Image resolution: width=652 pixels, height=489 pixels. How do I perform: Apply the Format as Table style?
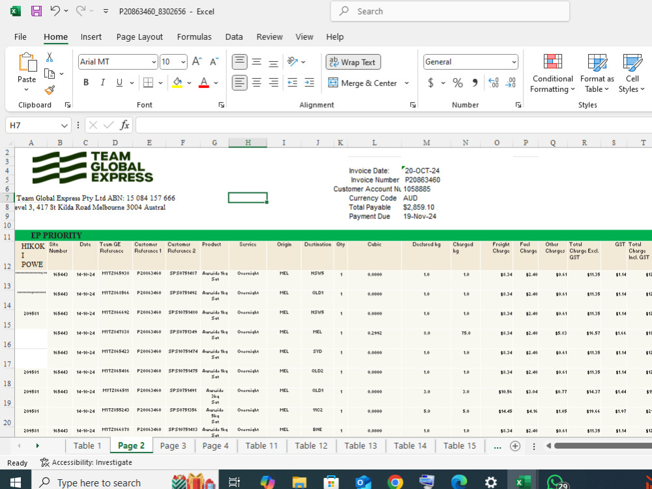[x=597, y=74]
